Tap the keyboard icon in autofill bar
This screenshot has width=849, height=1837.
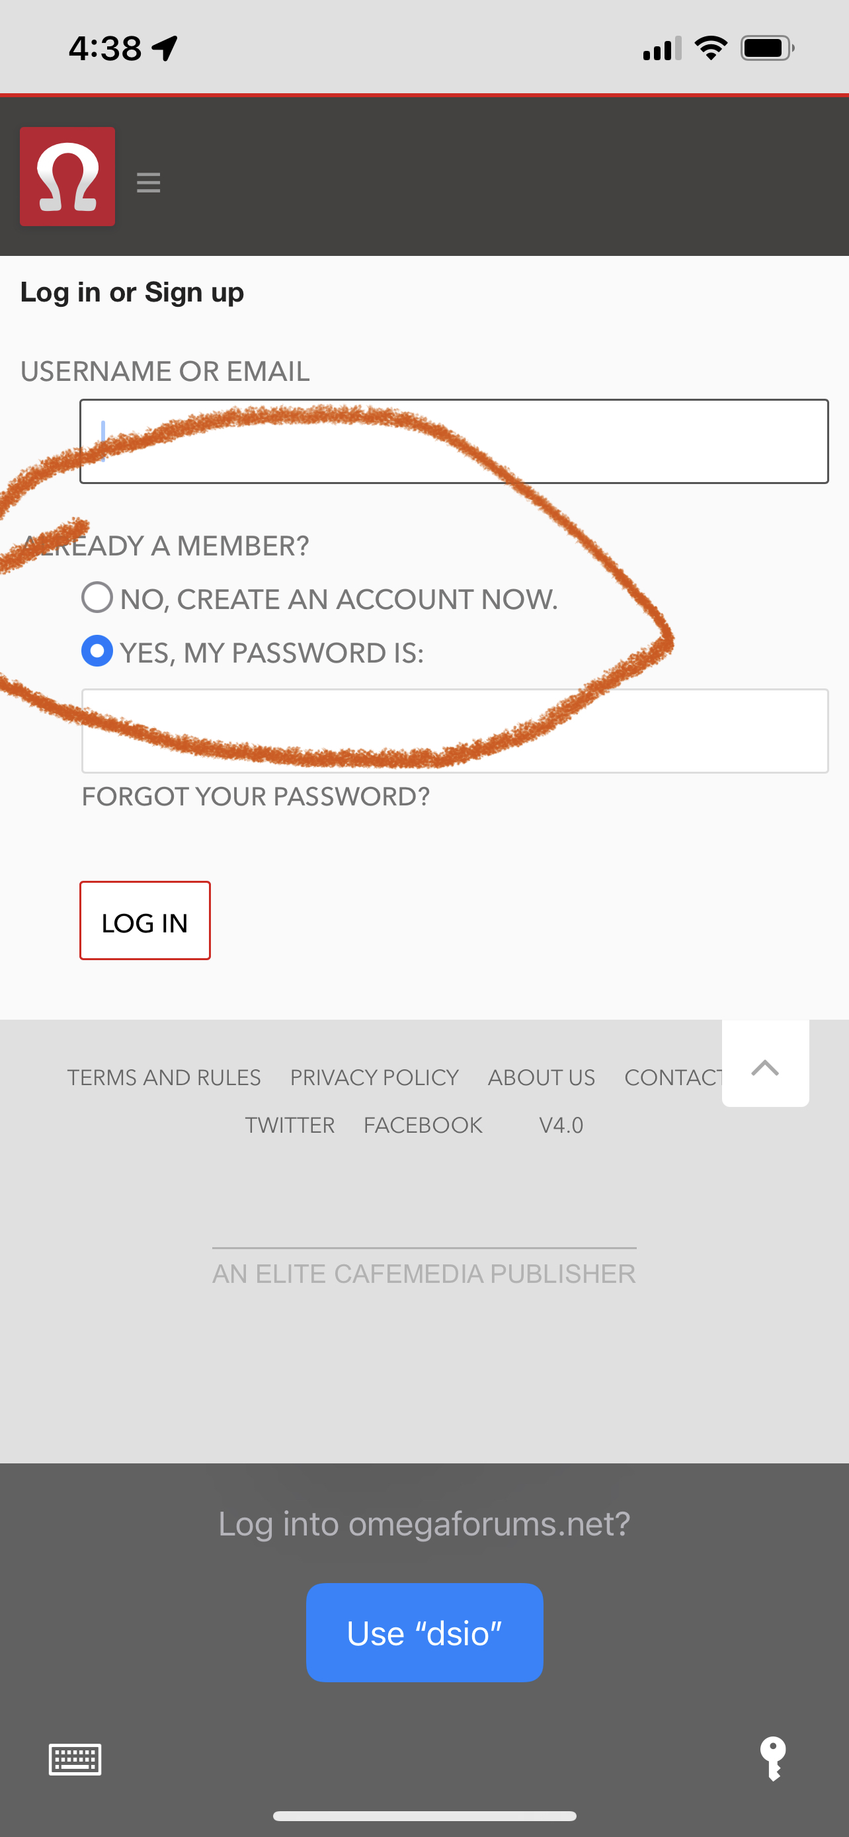75,1759
